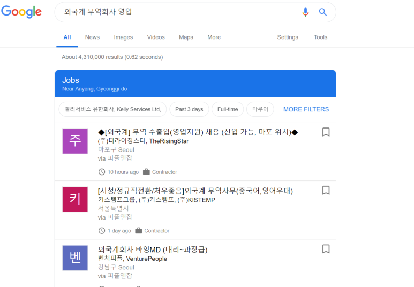
Task: Switch to the Maps tab
Action: 186,37
